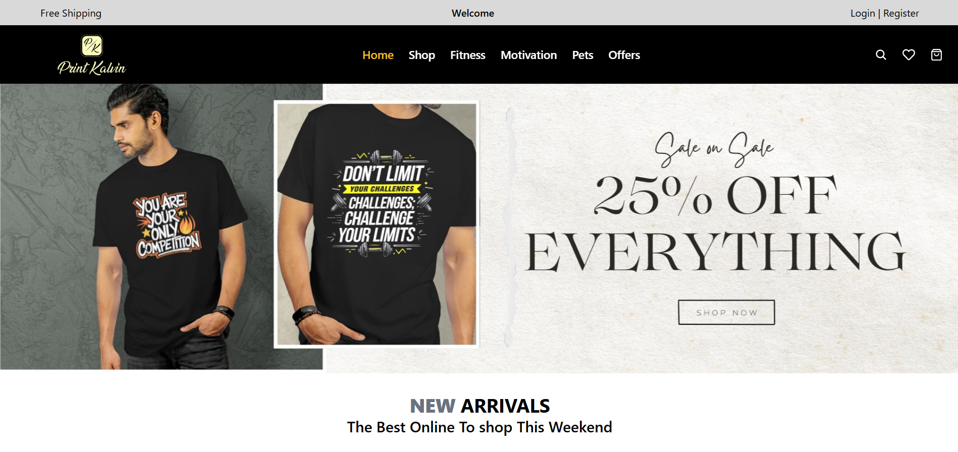Click the Sale on Sale script text

tap(714, 149)
